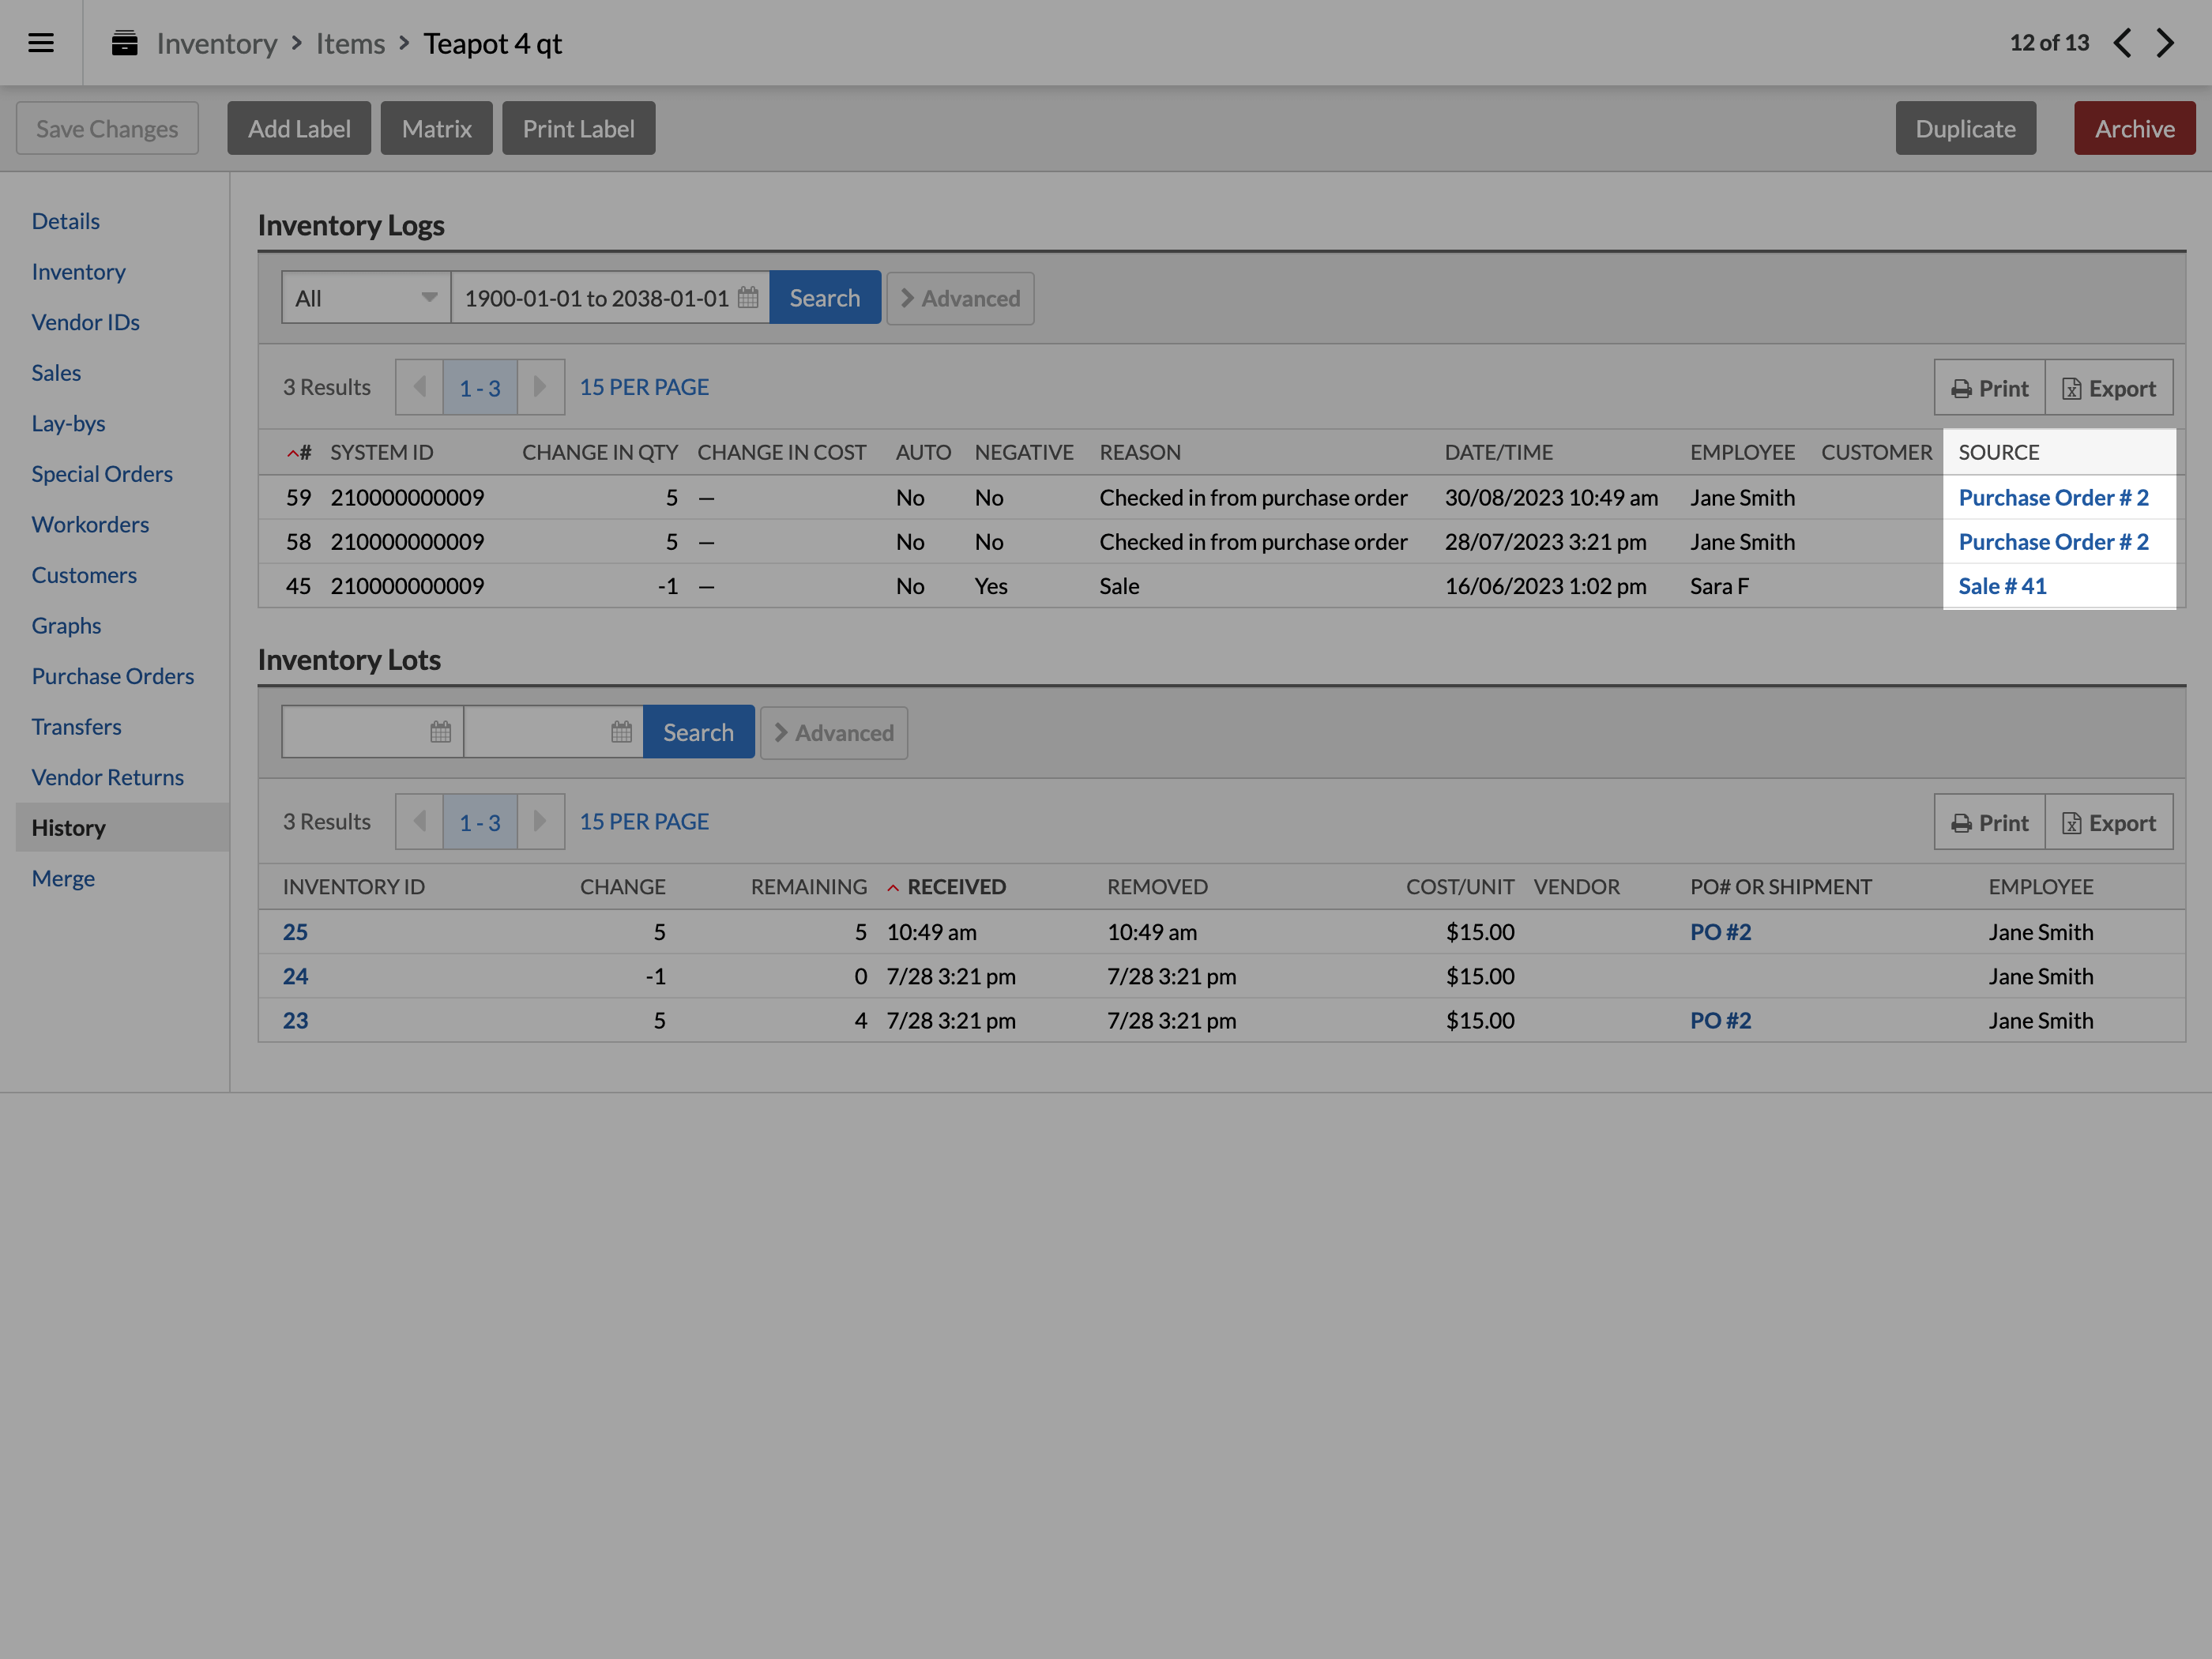The width and height of the screenshot is (2212, 1659).
Task: Archive the Teapot 4 qt item
Action: coord(2135,128)
